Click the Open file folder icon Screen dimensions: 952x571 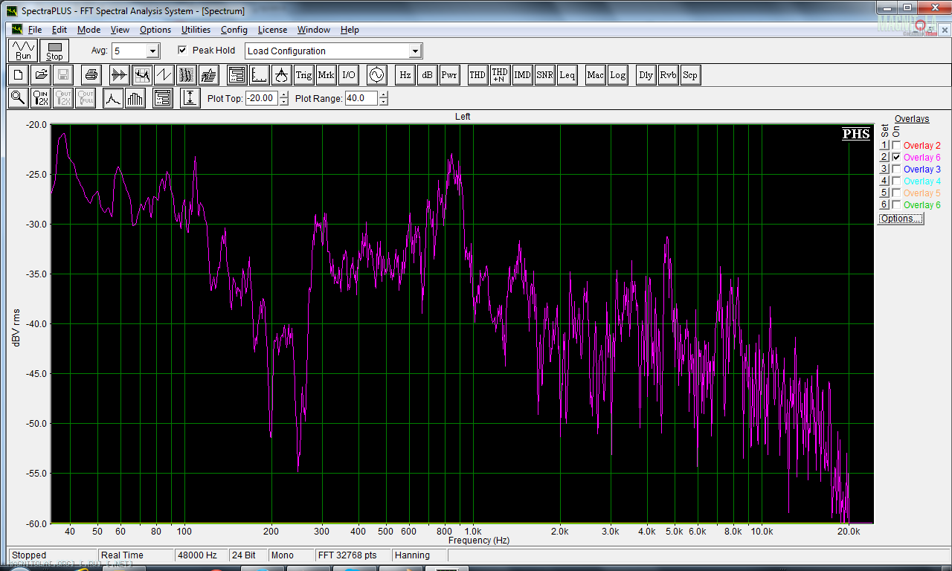(41, 75)
